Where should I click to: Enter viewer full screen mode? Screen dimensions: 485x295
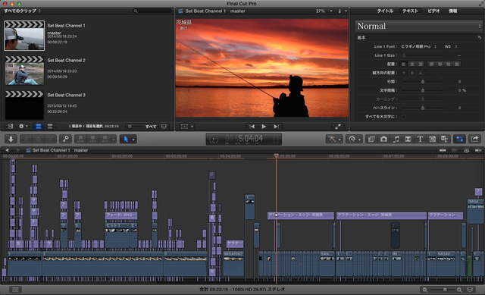click(x=338, y=127)
